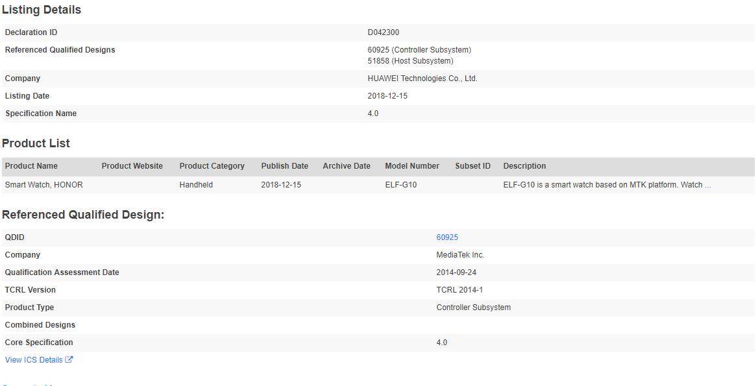Click the Product Type label
The image size is (756, 386).
29,308
